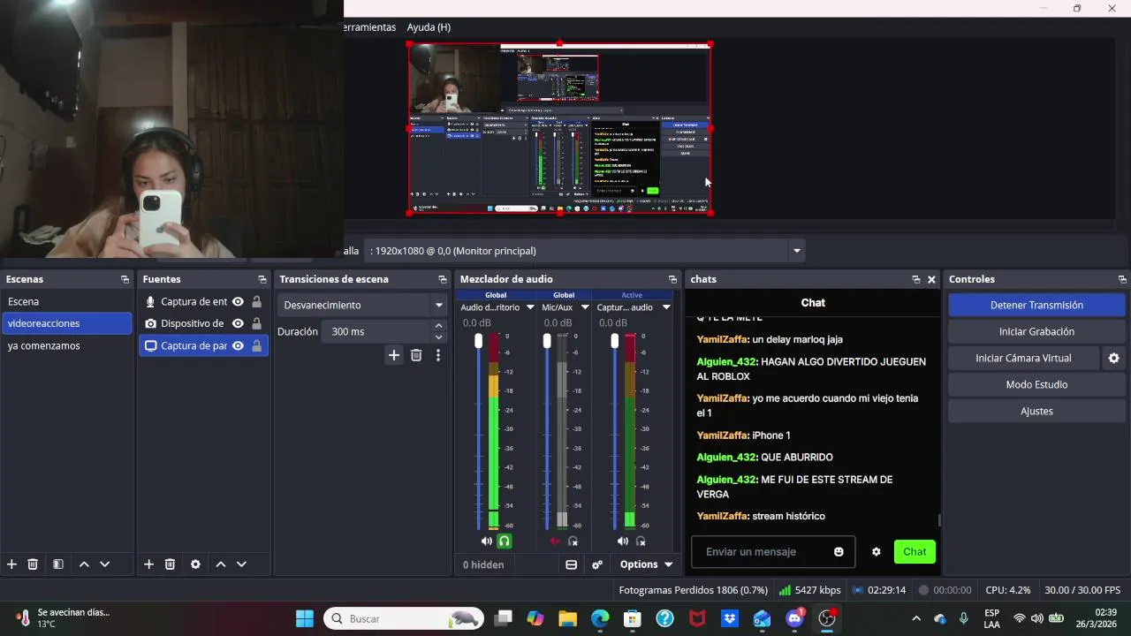Toggle monitoring headphones on Audio d...ritorio channel

click(x=505, y=541)
